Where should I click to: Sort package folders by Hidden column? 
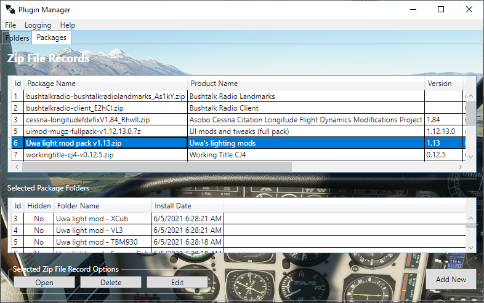pyautogui.click(x=39, y=206)
